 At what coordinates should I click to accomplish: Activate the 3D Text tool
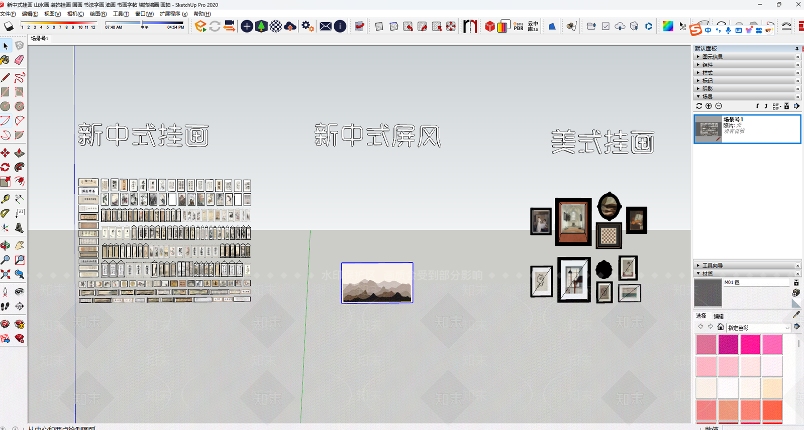pyautogui.click(x=19, y=228)
